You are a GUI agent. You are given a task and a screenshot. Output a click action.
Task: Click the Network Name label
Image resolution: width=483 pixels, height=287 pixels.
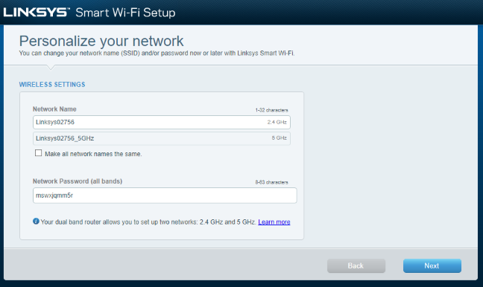click(54, 109)
